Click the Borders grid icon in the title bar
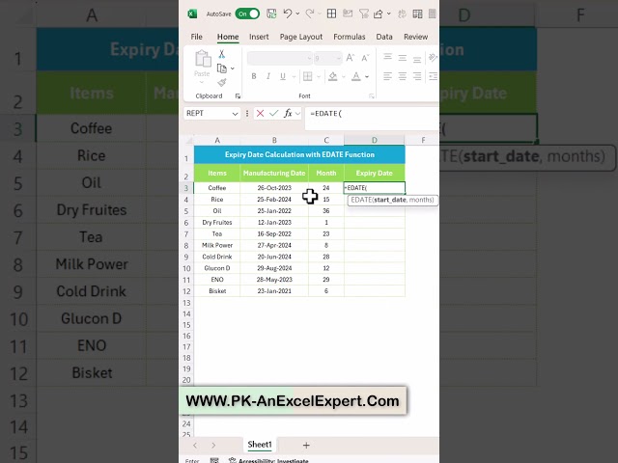Image resolution: width=618 pixels, height=463 pixels. point(331,14)
